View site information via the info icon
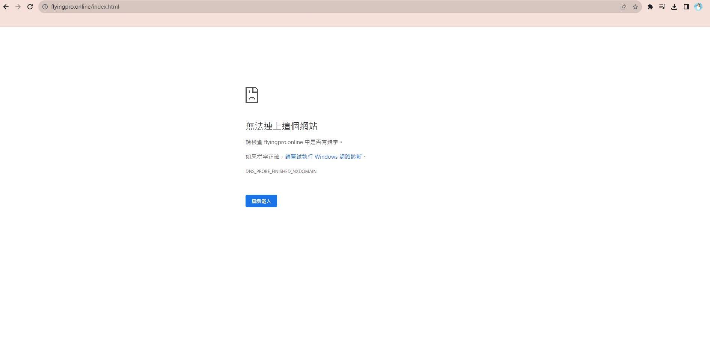The width and height of the screenshot is (710, 346). [45, 6]
